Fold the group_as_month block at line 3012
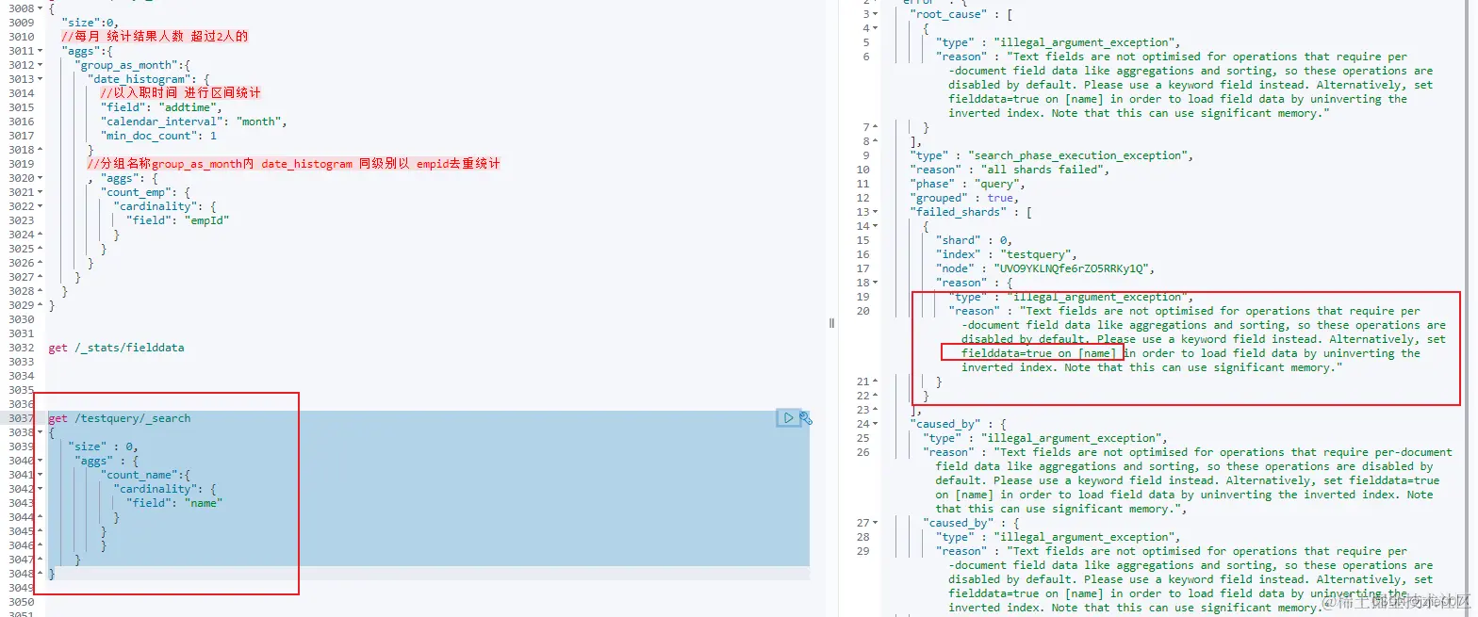This screenshot has height=617, width=1478. click(40, 65)
